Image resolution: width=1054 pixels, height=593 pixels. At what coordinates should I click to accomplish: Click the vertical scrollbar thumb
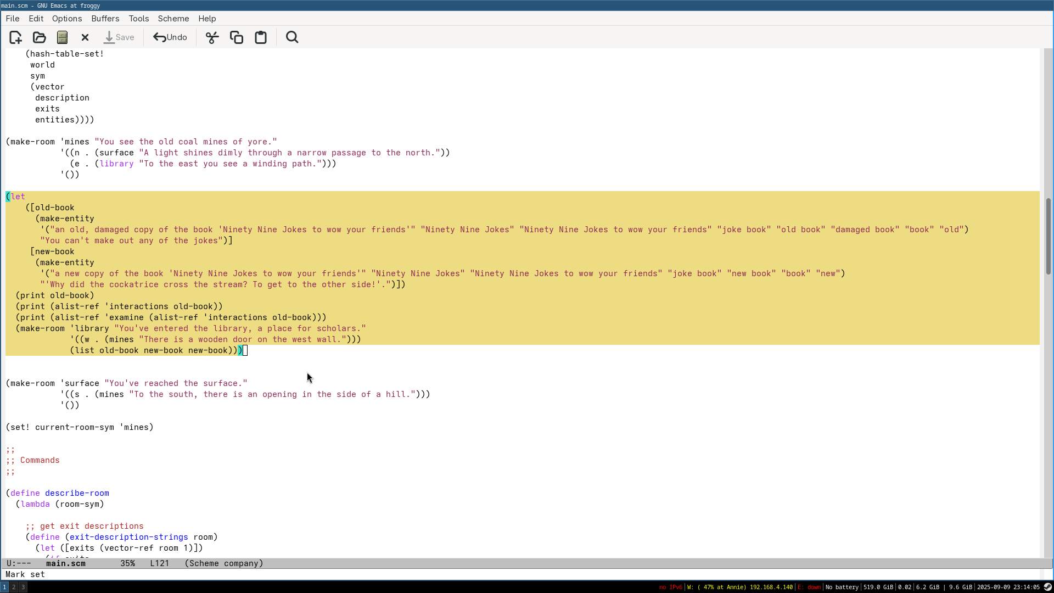click(x=1047, y=236)
